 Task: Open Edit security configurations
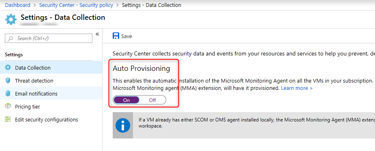click(51, 119)
